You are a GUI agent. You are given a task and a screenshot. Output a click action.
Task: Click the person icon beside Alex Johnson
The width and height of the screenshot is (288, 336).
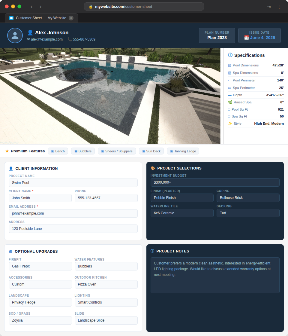pos(30,32)
